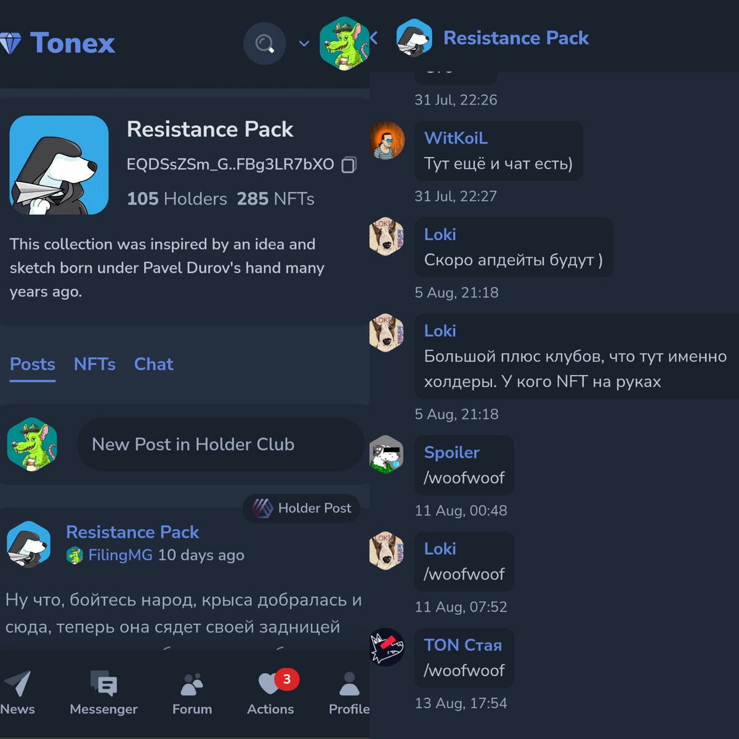Open the Profile icon in bottom bar

349,684
